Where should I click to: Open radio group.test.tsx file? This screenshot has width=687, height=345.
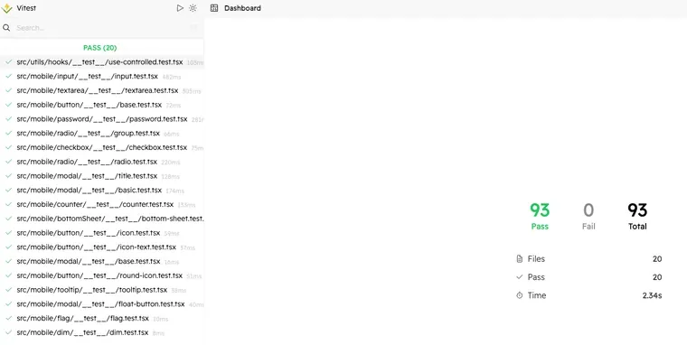[101, 133]
